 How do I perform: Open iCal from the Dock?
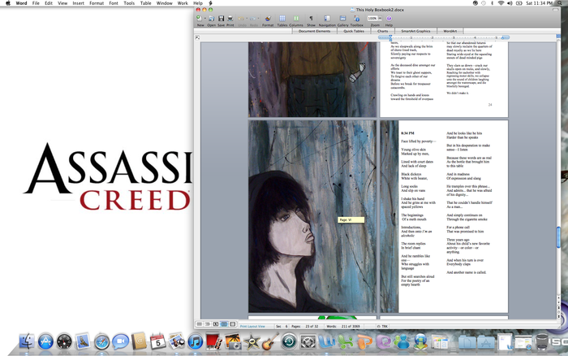point(158,341)
